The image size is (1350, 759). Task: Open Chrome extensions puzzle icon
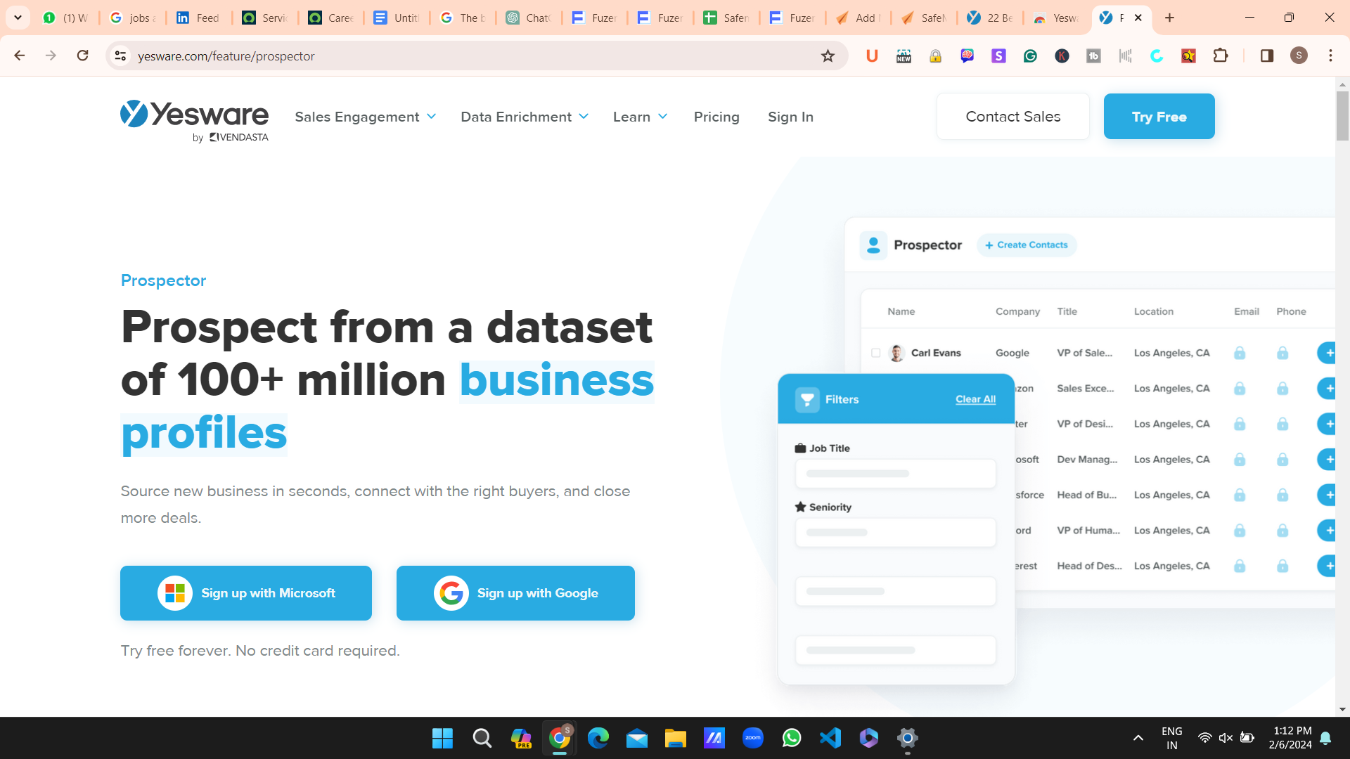(1221, 56)
